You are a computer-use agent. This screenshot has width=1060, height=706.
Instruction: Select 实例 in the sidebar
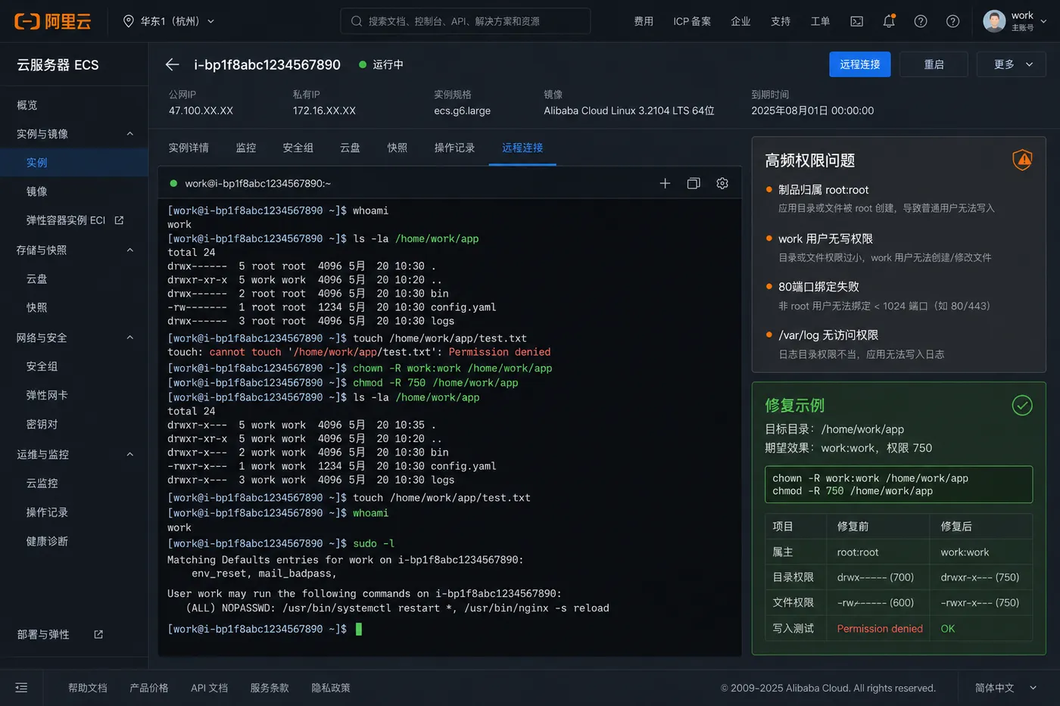(74, 163)
